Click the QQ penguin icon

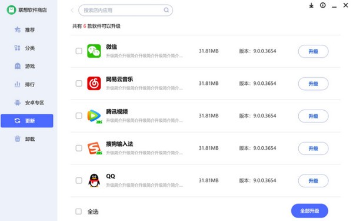click(94, 180)
